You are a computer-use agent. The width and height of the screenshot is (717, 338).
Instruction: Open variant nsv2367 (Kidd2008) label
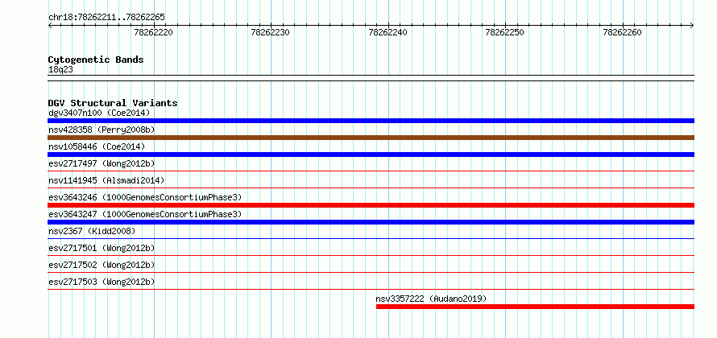[x=92, y=231]
